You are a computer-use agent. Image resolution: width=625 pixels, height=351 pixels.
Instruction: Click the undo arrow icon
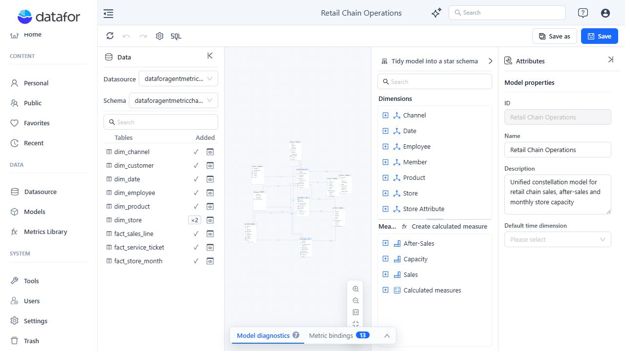[x=126, y=36]
